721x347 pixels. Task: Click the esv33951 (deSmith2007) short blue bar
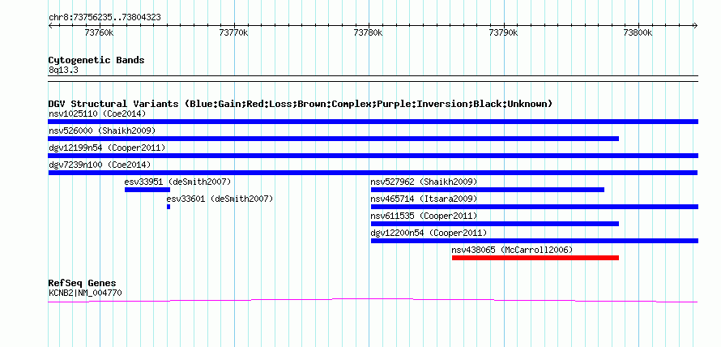[x=147, y=190]
